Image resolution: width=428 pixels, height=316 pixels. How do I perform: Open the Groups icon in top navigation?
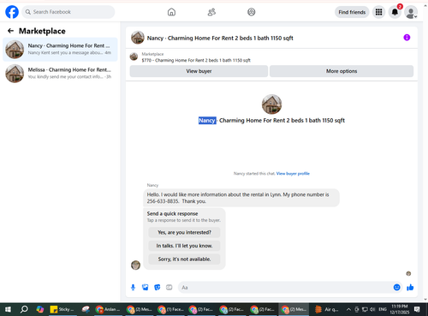coord(252,12)
